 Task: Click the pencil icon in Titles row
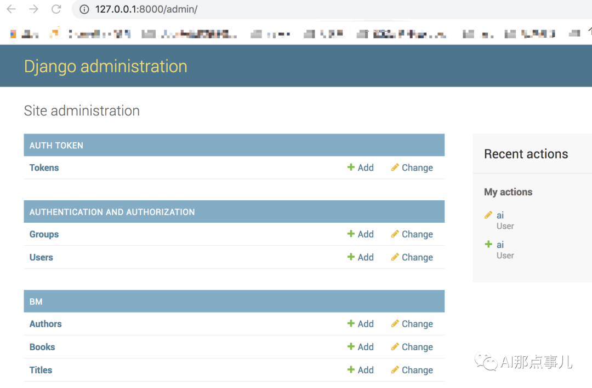(x=395, y=370)
